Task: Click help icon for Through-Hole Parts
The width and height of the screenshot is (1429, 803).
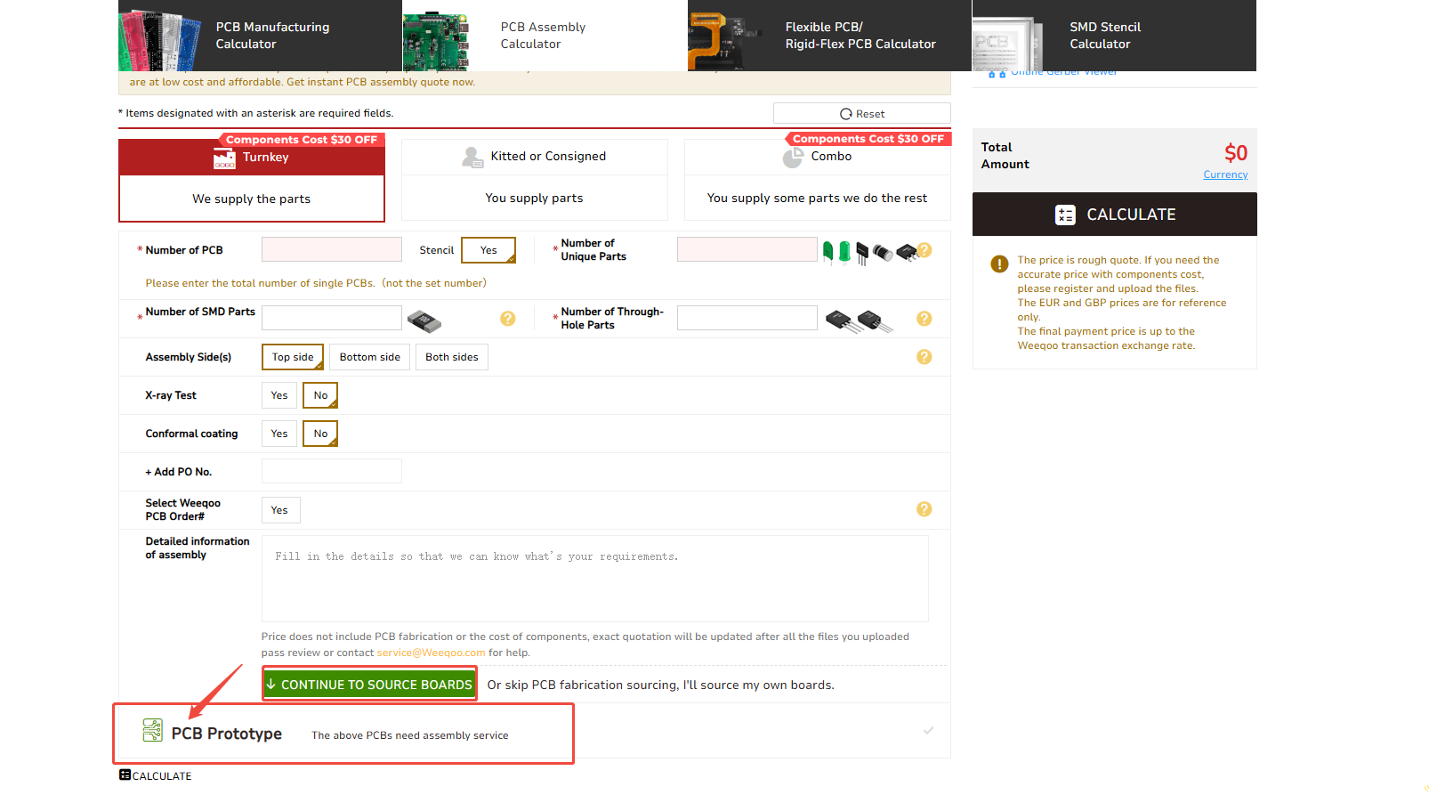Action: click(x=924, y=319)
